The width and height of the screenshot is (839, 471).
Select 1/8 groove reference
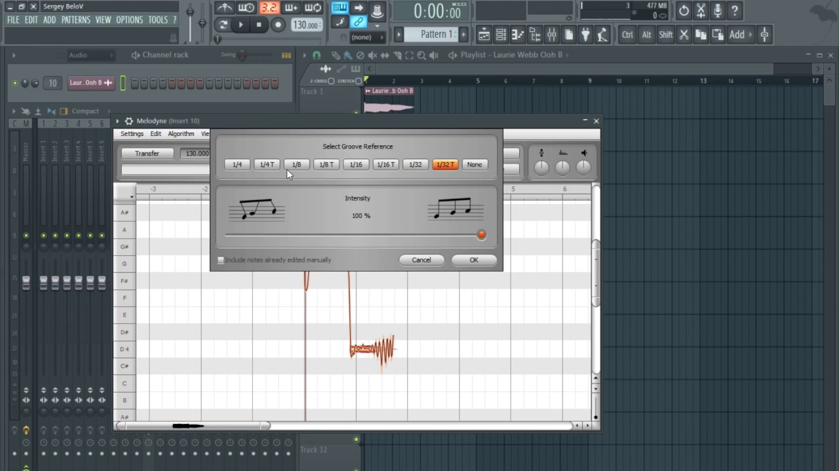tap(296, 164)
